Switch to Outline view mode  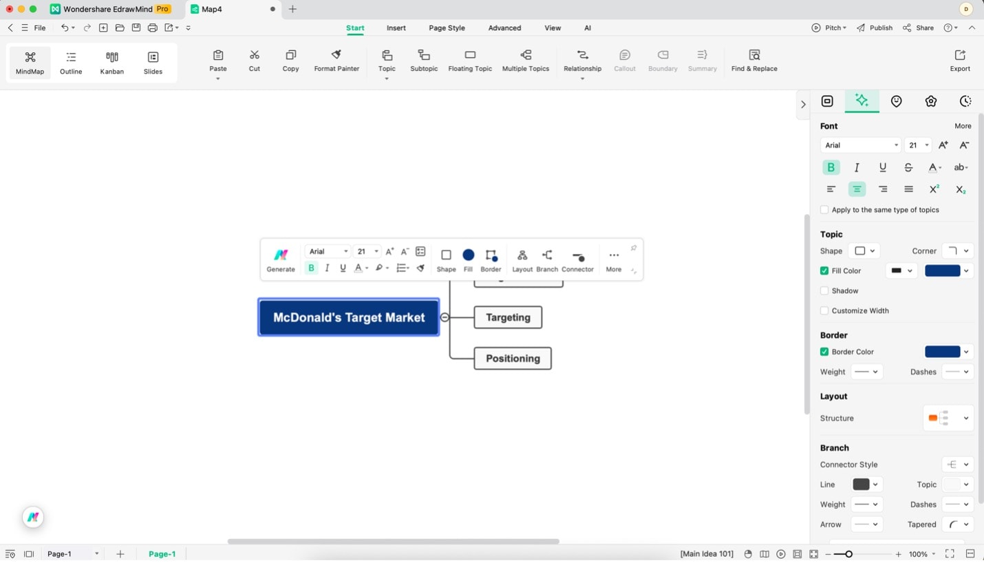[71, 63]
